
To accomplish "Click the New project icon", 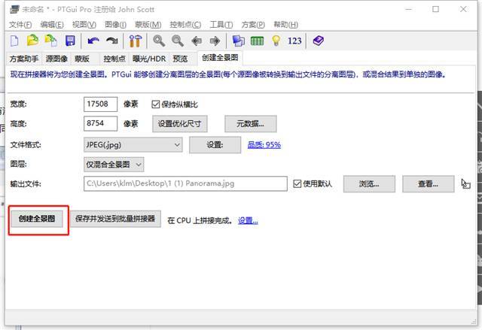I will [14, 41].
